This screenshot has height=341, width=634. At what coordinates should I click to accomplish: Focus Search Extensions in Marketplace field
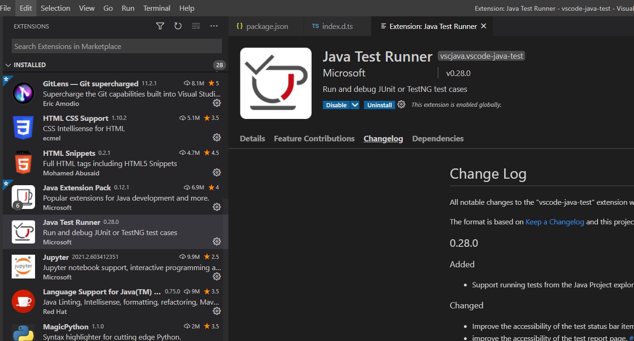coord(117,46)
